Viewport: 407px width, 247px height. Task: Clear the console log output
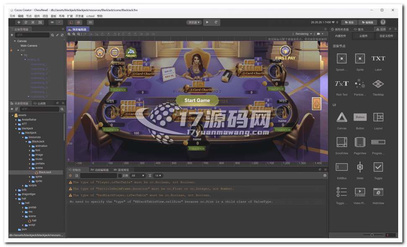(70, 176)
